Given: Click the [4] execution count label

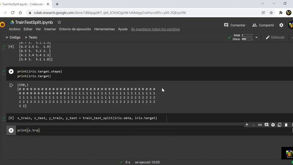Looking at the screenshot, I should [11, 47].
